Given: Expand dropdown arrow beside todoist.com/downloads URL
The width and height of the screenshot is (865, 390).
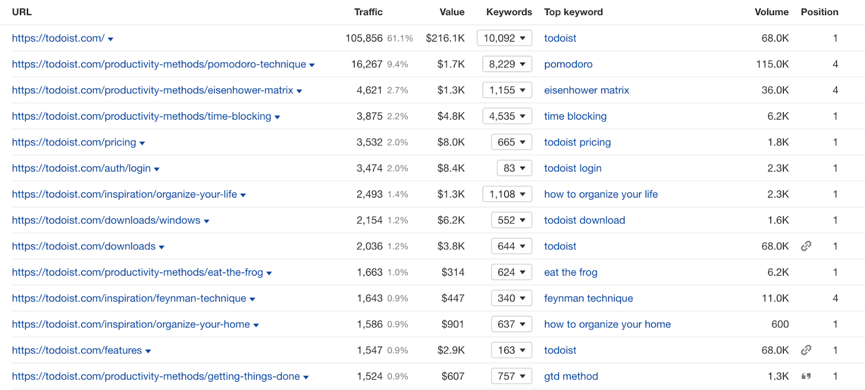Looking at the screenshot, I should 162,248.
